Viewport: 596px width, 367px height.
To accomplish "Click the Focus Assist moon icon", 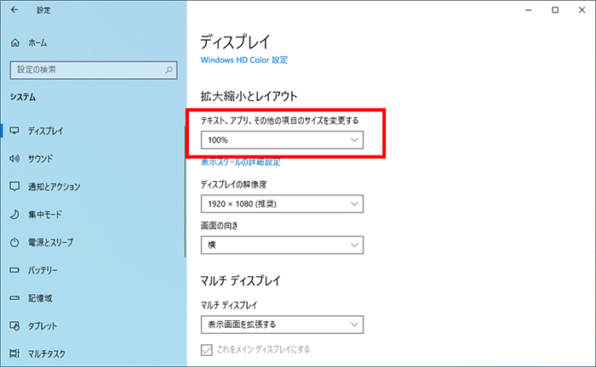I will 14,215.
